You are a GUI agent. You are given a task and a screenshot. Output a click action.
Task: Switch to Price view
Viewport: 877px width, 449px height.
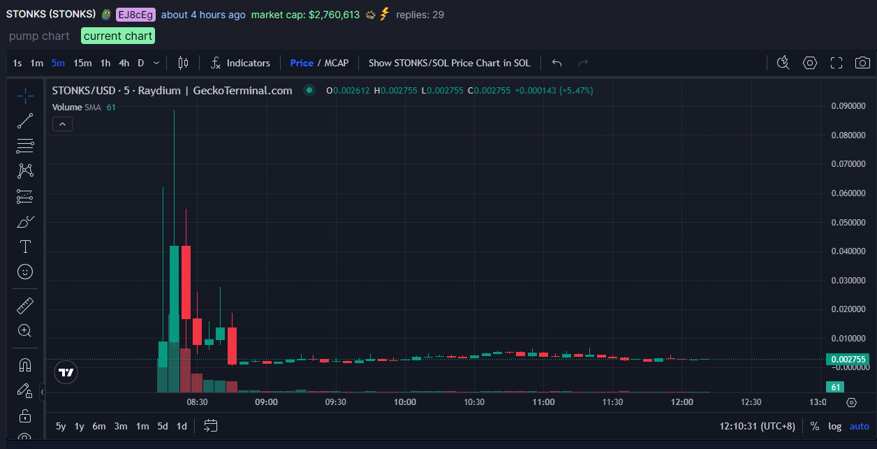[x=302, y=63]
